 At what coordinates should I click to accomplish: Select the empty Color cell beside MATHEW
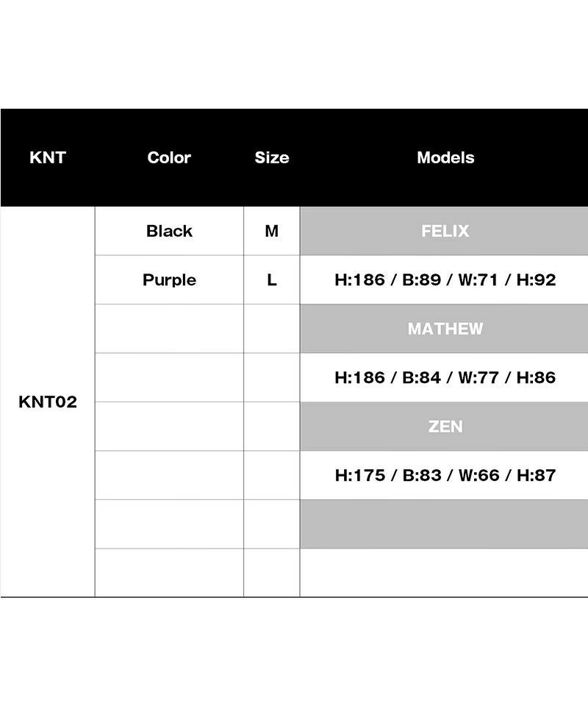point(169,329)
